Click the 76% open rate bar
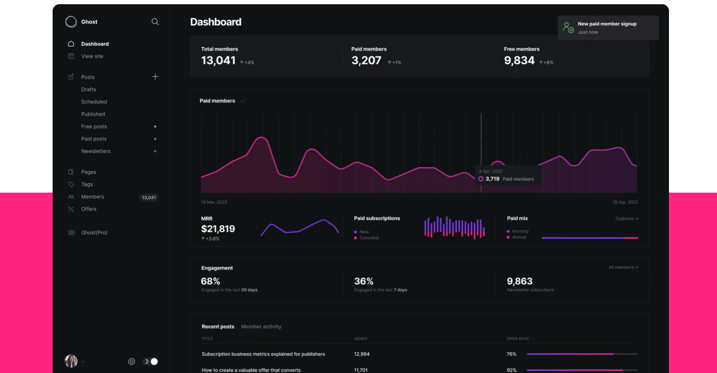717x373 pixels. point(582,354)
